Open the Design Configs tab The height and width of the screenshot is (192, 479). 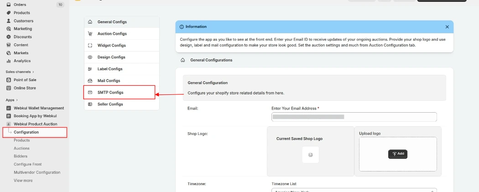tap(122, 57)
